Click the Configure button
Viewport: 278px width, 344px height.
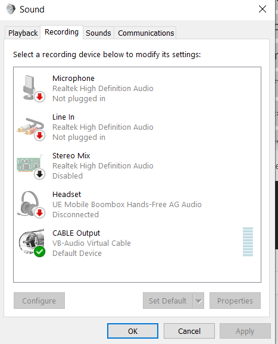[x=39, y=301]
